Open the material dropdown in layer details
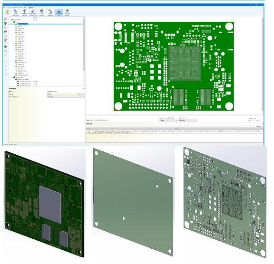Viewport: 274px width, 264px height. 66,97
